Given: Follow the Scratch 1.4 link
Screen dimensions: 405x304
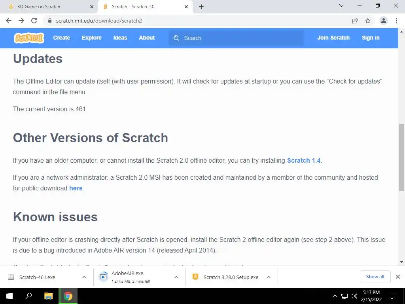Looking at the screenshot, I should [x=304, y=161].
